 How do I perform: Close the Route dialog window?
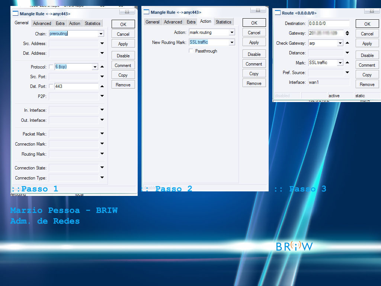coord(372,11)
